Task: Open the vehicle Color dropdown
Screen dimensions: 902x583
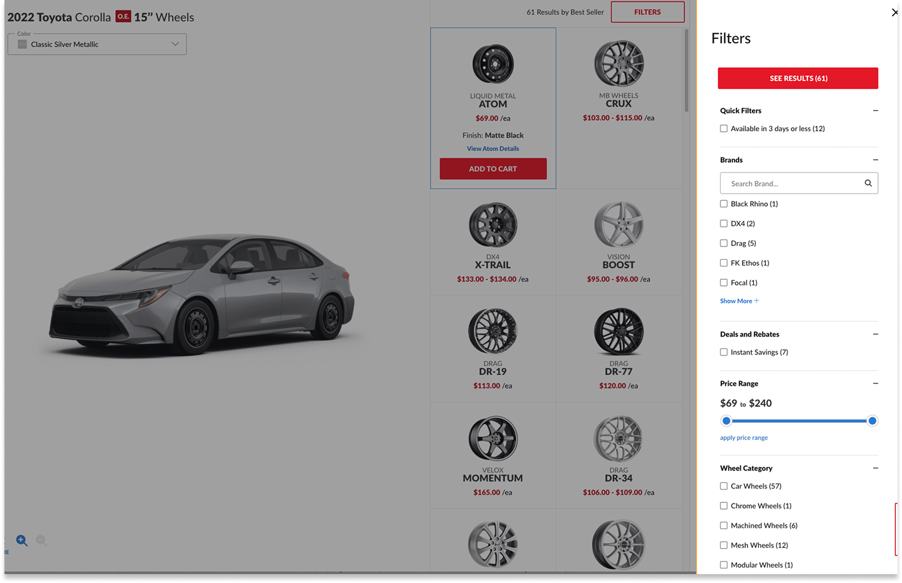Action: [97, 45]
